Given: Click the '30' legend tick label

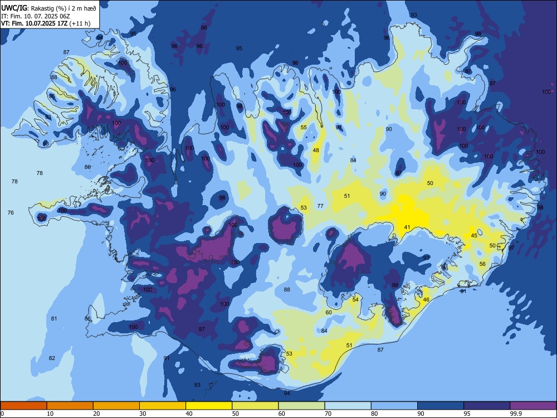Looking at the screenshot, I should click(x=143, y=414).
